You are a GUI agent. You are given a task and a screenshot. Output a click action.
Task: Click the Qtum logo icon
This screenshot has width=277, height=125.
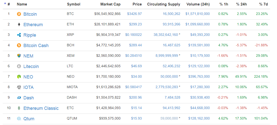pos(19,119)
